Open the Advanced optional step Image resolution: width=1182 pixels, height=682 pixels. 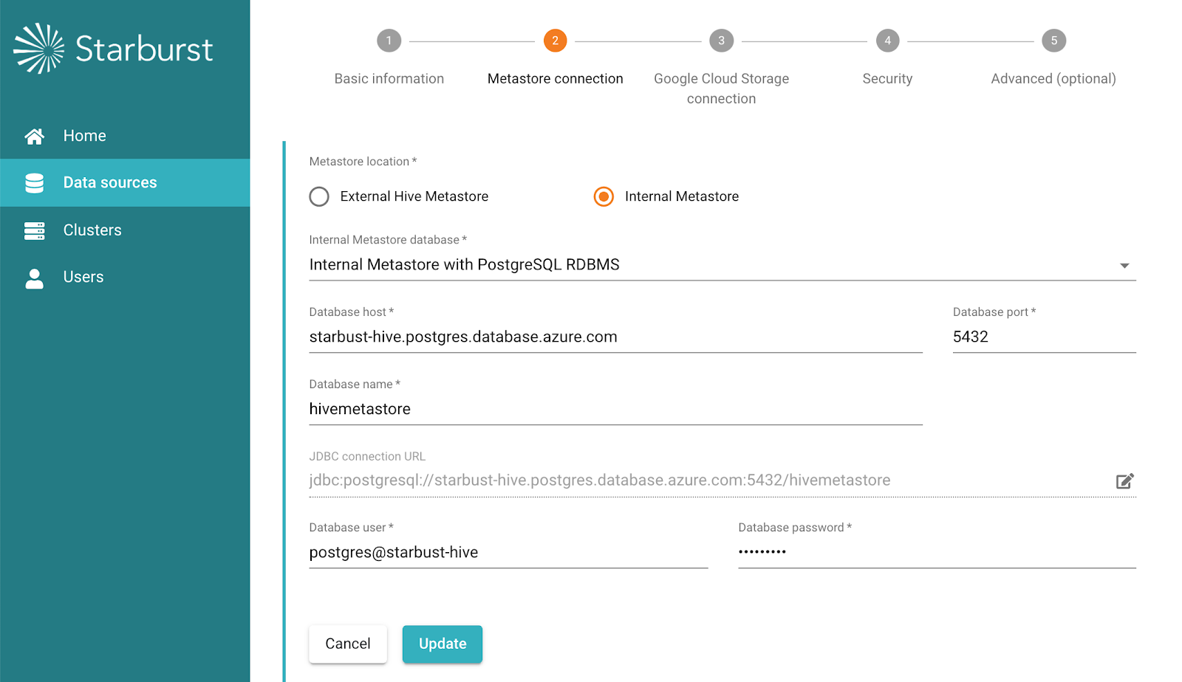1053,41
